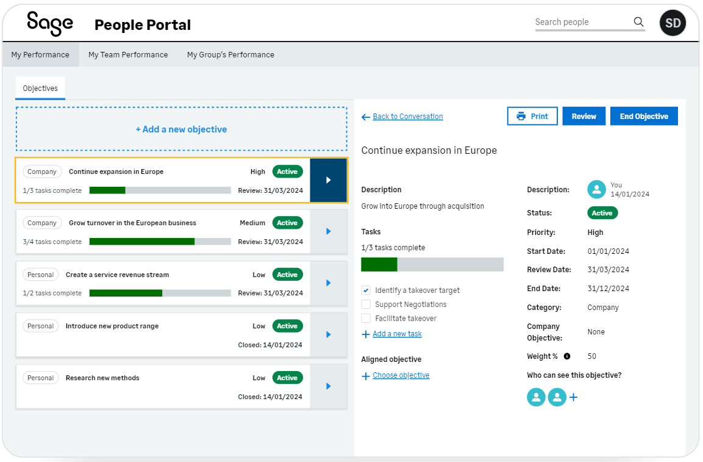Viewport: 703px width, 462px height.
Task: Expand the Grow turnover in the European business objective arrow
Action: [329, 231]
